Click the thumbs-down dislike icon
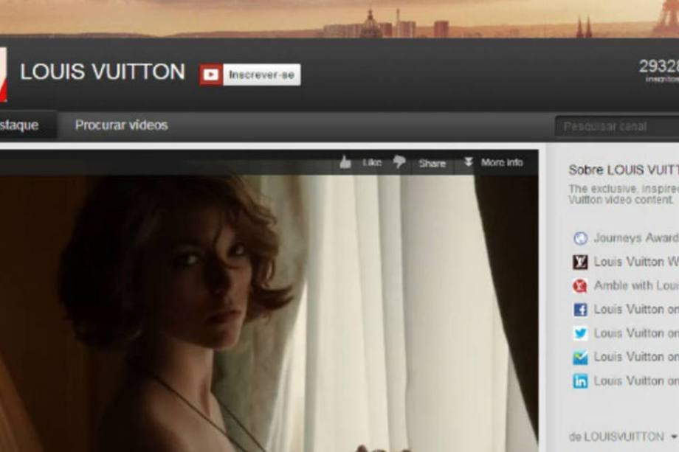The image size is (679, 452). [399, 162]
